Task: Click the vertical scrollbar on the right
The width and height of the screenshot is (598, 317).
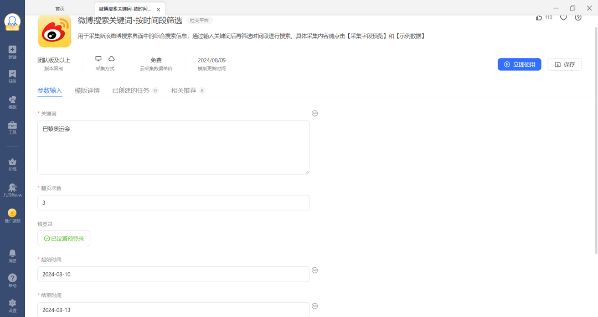Action: (x=596, y=141)
